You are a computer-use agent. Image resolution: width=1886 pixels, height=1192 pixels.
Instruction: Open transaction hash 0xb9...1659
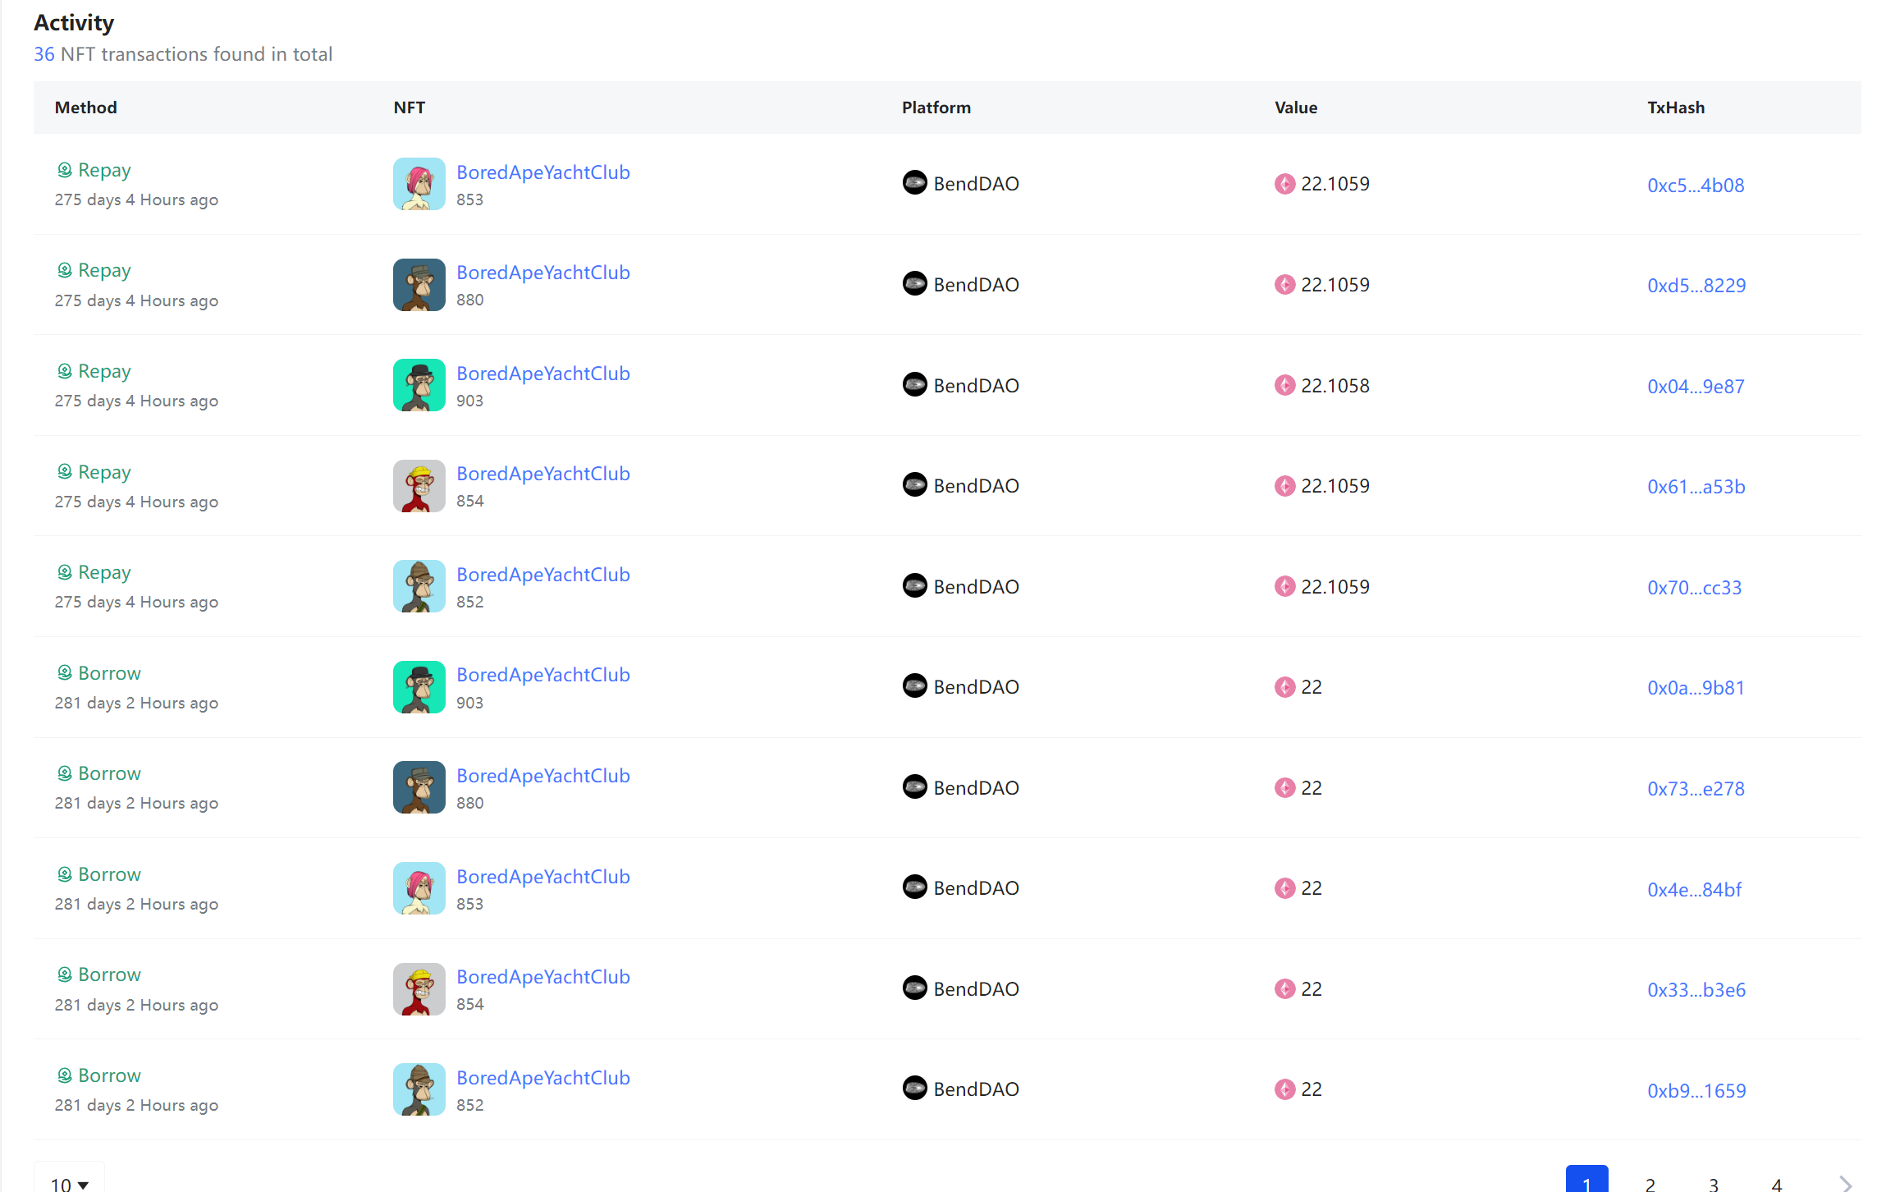pyautogui.click(x=1696, y=1091)
